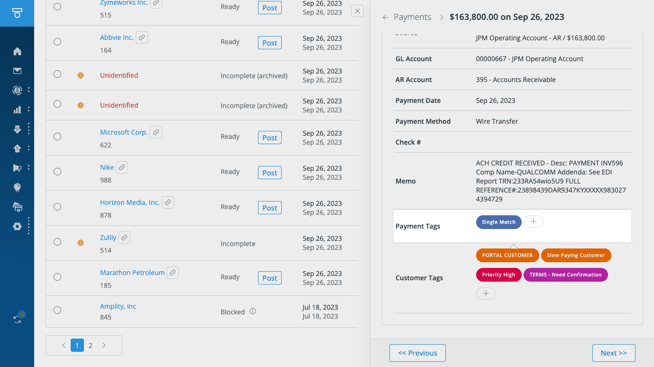This screenshot has width=654, height=367.
Task: Expand the options dots beside settings gear
Action: pyautogui.click(x=28, y=226)
